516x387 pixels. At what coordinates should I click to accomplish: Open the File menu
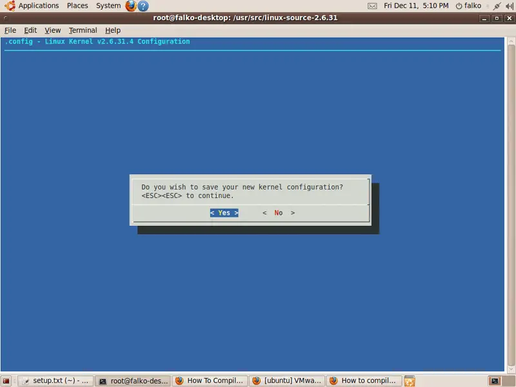click(10, 30)
